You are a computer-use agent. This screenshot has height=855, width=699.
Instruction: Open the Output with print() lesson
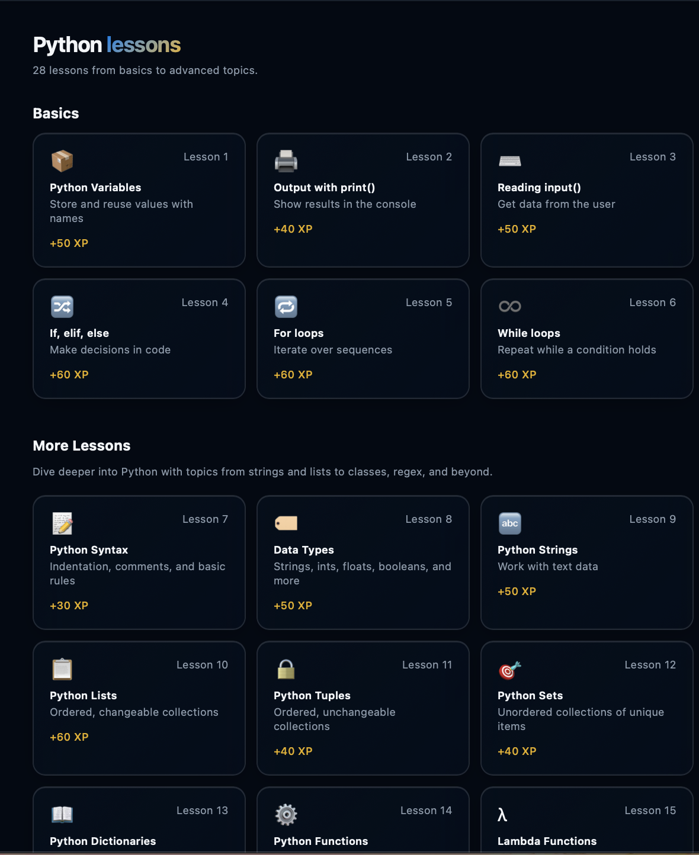coord(324,188)
